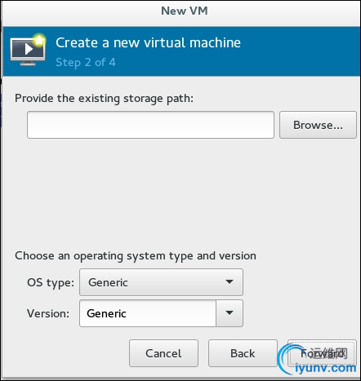Click the iyunv.com watermark text
The image size is (361, 381).
pyautogui.click(x=326, y=368)
